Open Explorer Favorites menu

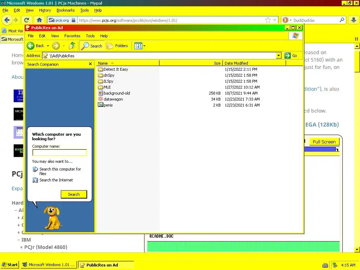pyautogui.click(x=72, y=36)
